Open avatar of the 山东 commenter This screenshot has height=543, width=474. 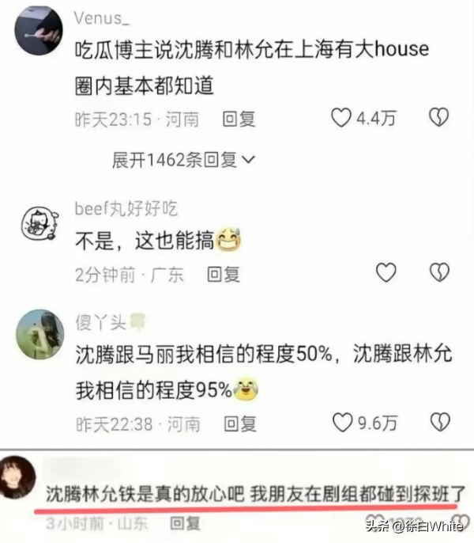[17, 477]
